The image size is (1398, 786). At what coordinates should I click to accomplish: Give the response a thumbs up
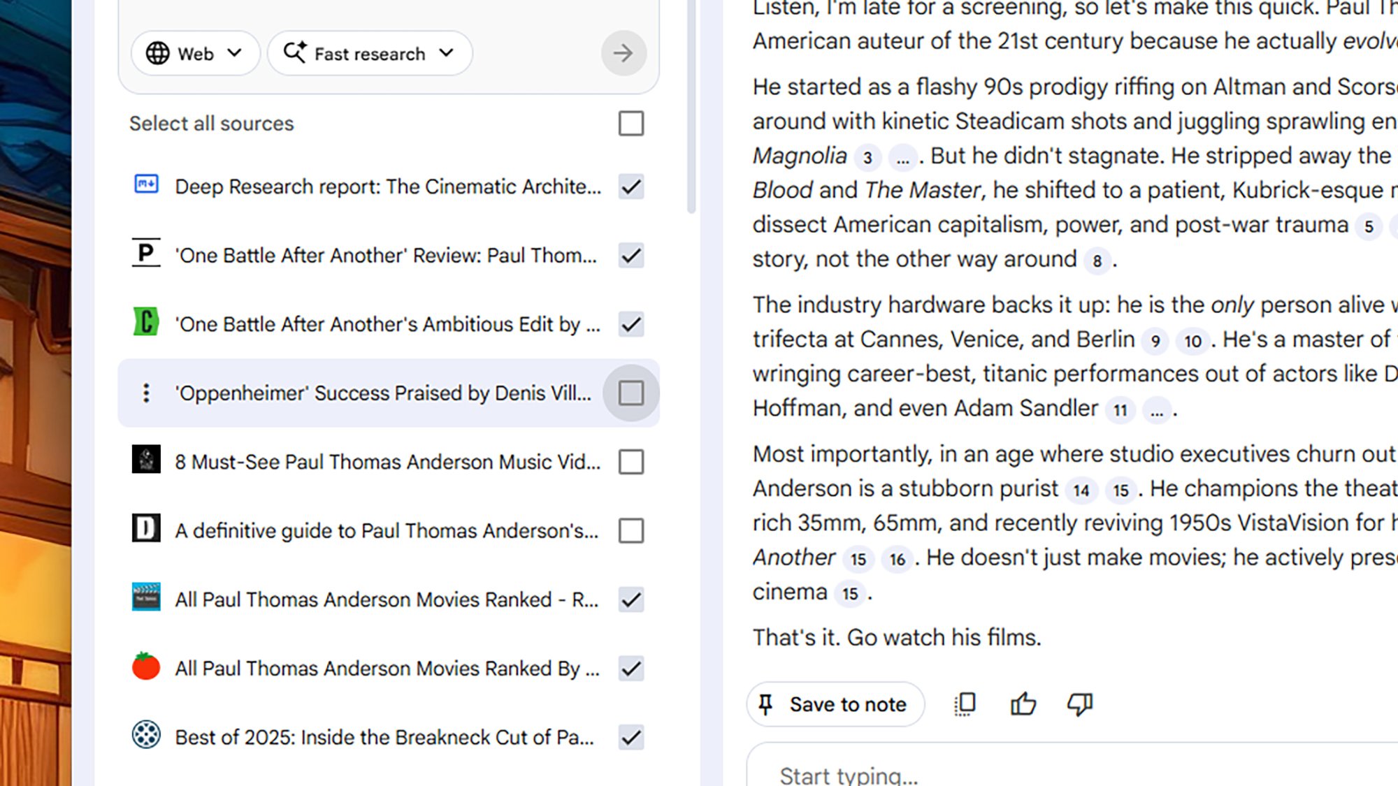click(1022, 704)
